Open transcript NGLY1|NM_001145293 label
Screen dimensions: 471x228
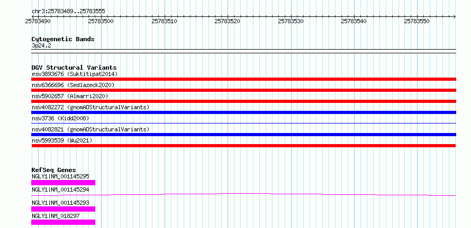[x=60, y=203]
